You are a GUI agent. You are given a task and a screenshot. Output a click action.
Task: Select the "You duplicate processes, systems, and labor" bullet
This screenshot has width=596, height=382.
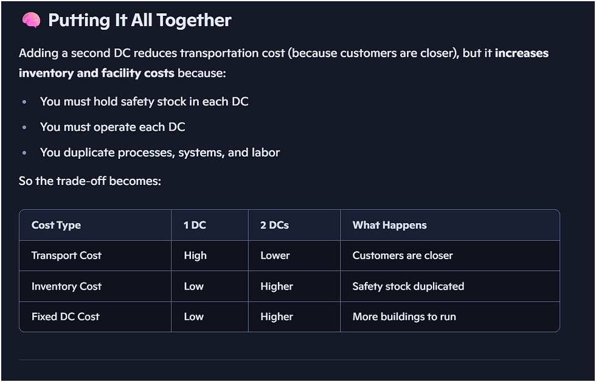click(x=160, y=153)
